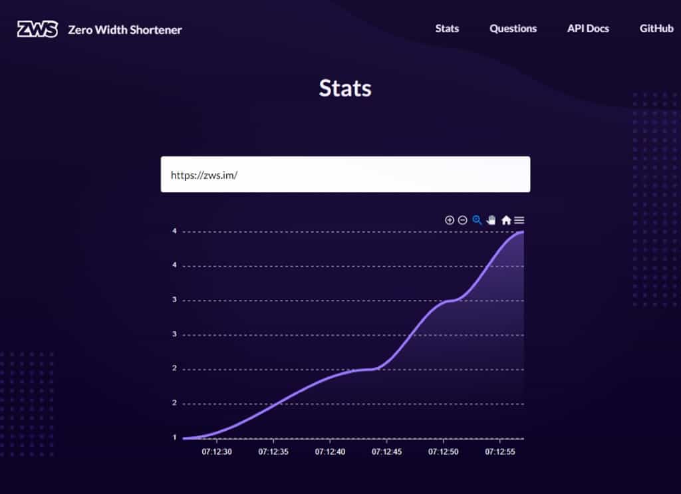Zoom out of the chart with minus icon
Image resolution: width=681 pixels, height=494 pixels.
pyautogui.click(x=463, y=220)
